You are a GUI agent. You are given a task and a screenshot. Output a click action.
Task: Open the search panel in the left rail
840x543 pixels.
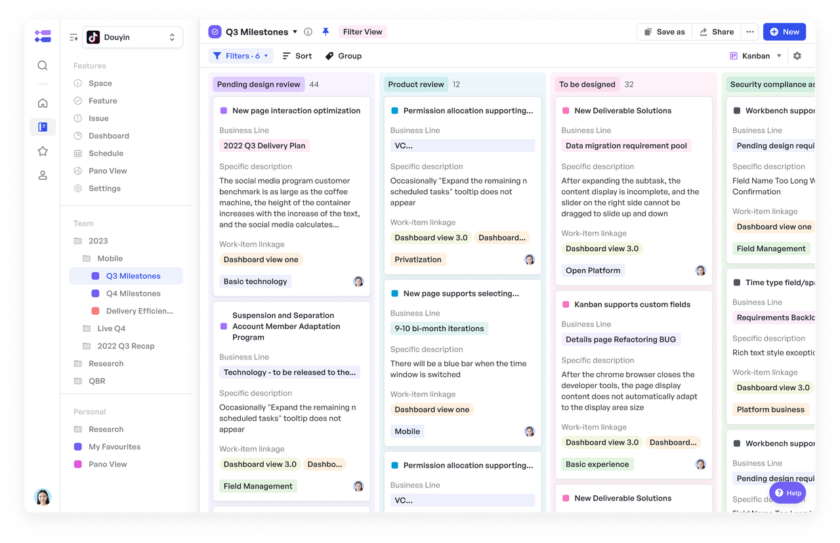(42, 65)
